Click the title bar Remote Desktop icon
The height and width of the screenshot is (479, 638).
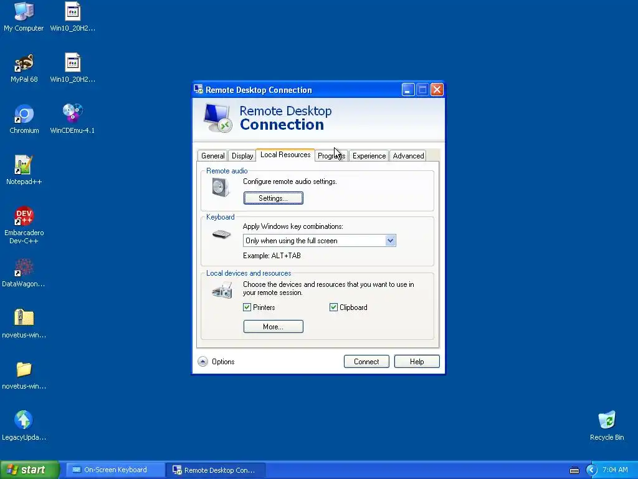click(198, 89)
